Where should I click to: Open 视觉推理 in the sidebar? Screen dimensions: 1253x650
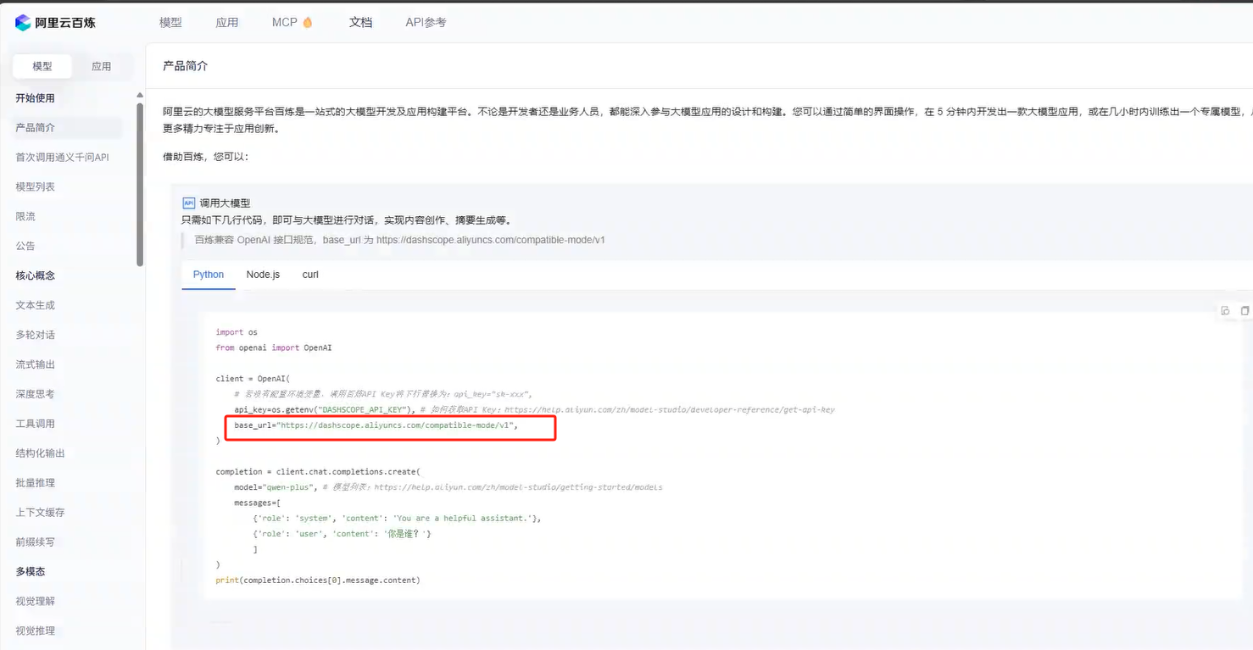coord(35,631)
